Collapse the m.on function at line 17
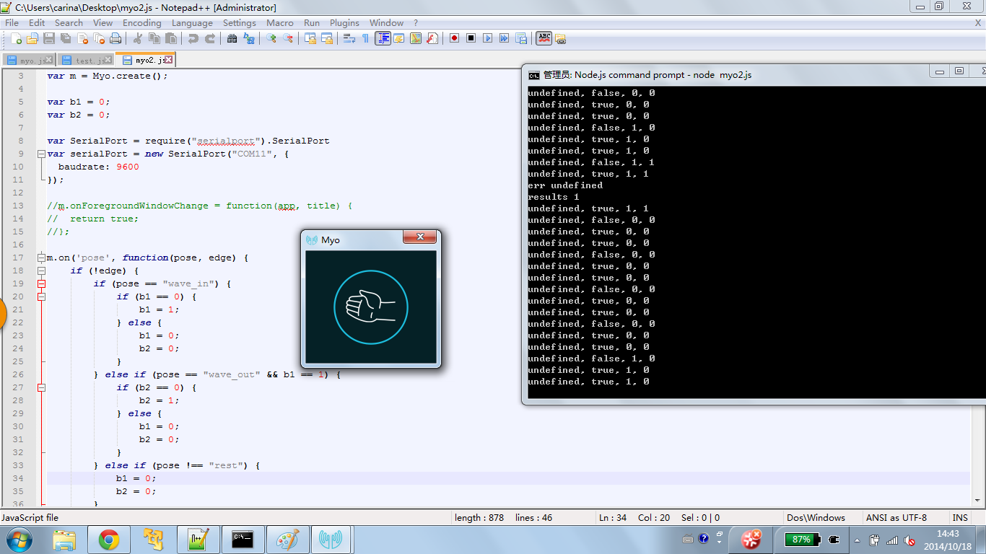This screenshot has width=986, height=554. pos(41,258)
